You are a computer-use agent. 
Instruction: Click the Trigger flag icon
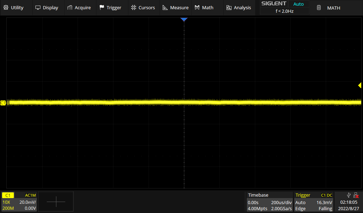(102, 8)
